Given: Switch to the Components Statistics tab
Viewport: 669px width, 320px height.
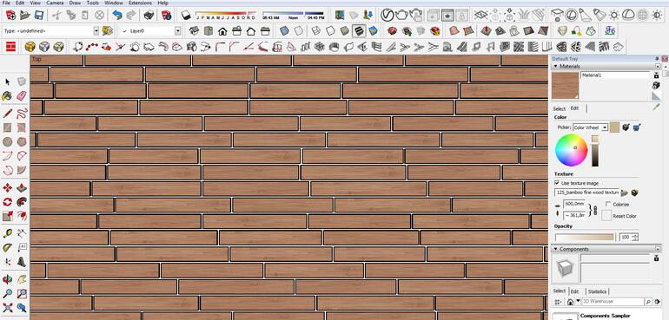Looking at the screenshot, I should (597, 291).
